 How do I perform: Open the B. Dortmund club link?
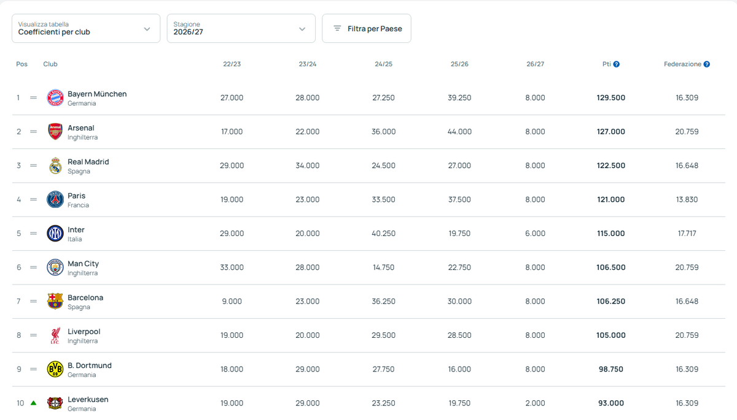[x=90, y=365]
